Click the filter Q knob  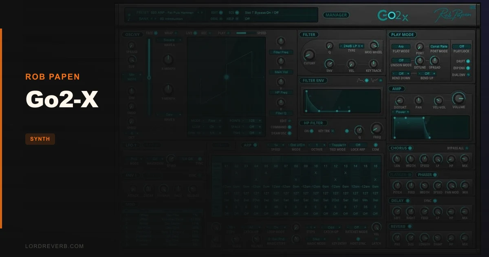(x=329, y=46)
